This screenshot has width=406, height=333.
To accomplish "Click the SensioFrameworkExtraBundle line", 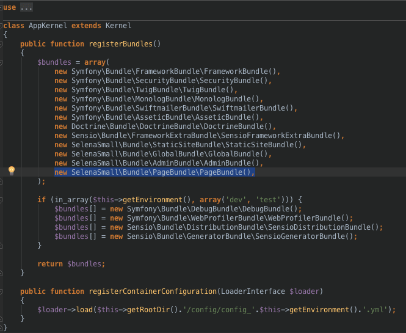I will [x=200, y=136].
